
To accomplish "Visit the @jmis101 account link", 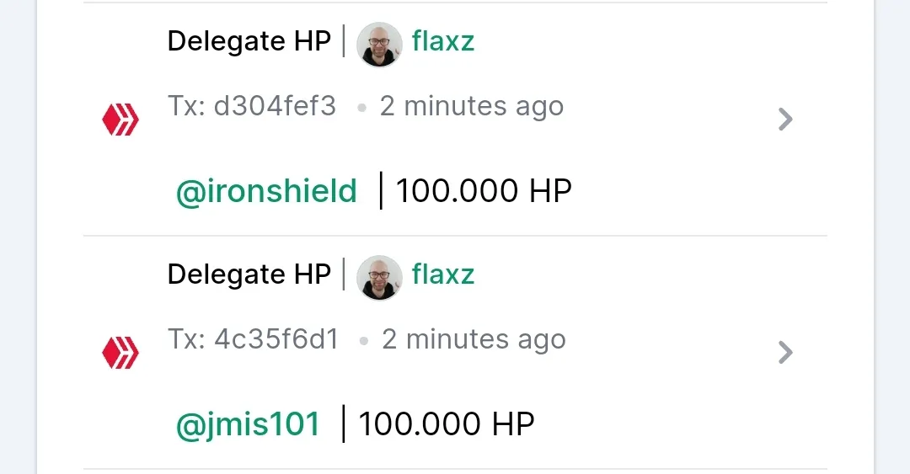I will 248,424.
